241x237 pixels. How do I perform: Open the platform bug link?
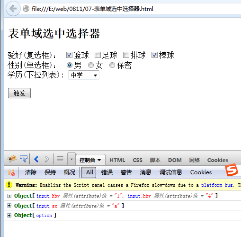217,185
